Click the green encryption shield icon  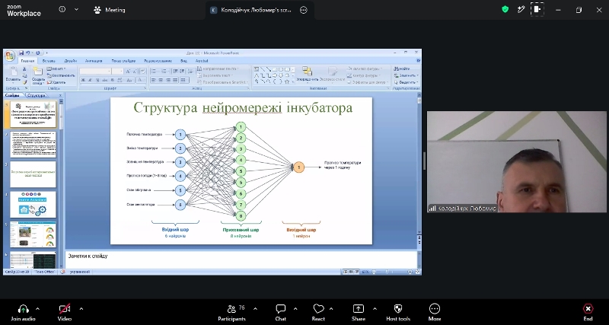coord(505,10)
